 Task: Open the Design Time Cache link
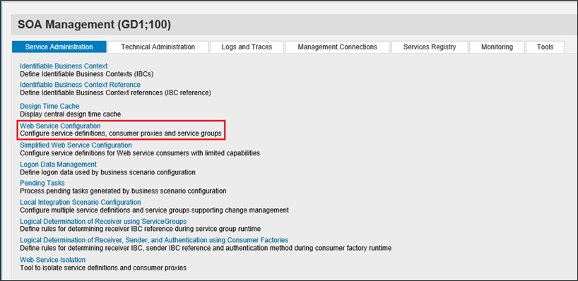(49, 106)
